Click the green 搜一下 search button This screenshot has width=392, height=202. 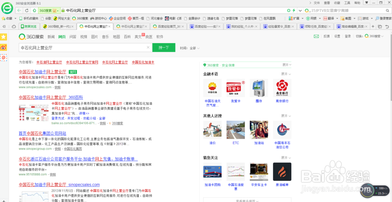click(164, 48)
